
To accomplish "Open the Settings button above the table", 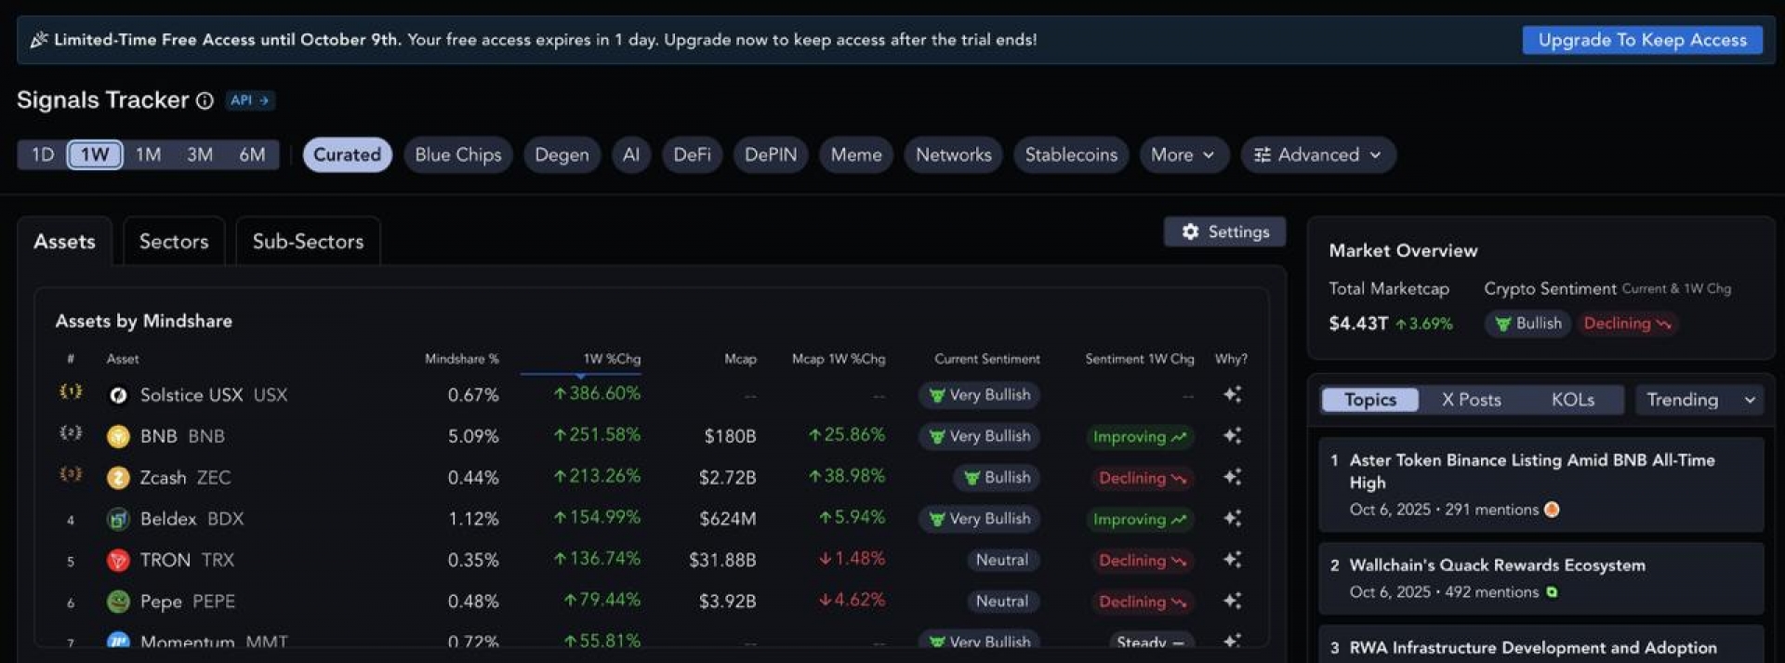I will [1224, 232].
